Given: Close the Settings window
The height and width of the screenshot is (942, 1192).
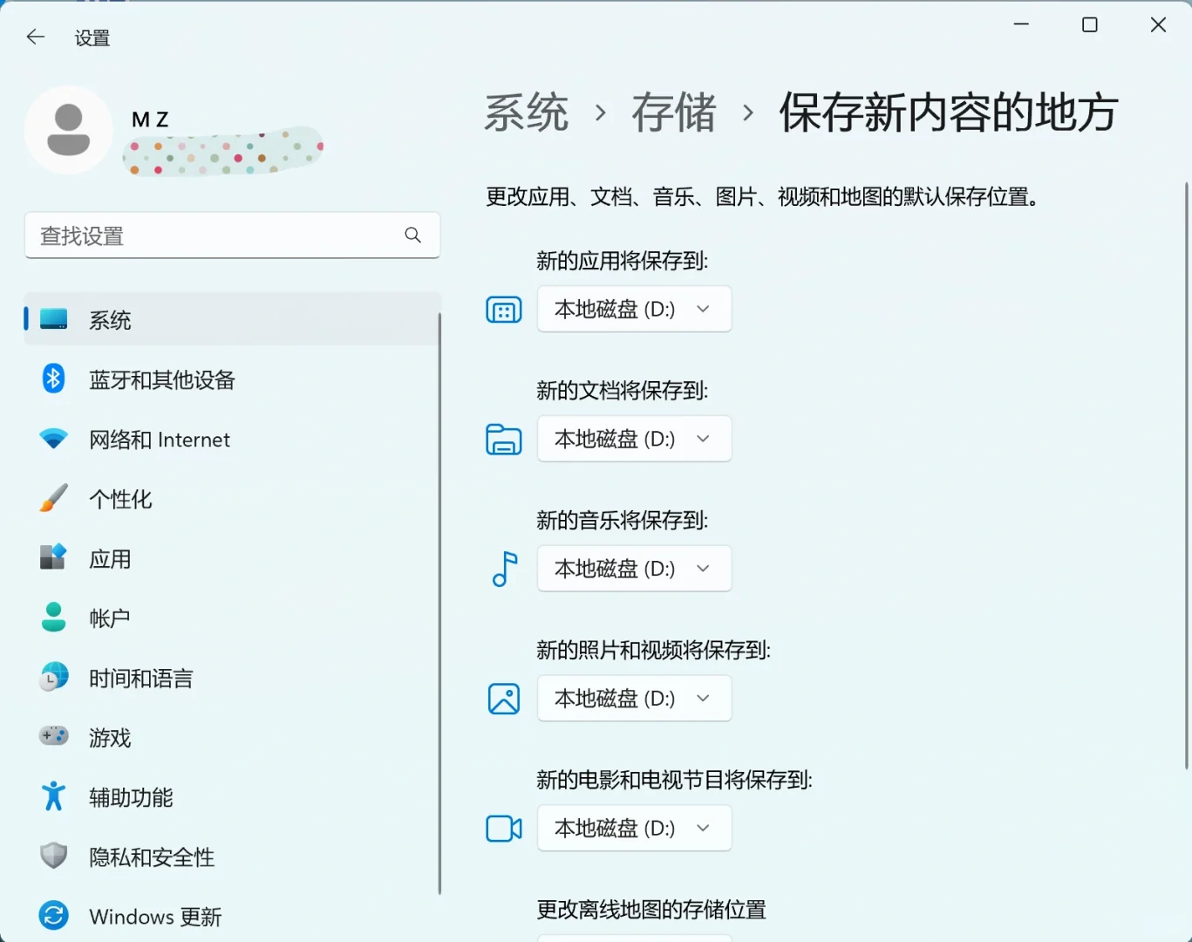Looking at the screenshot, I should click(x=1158, y=24).
